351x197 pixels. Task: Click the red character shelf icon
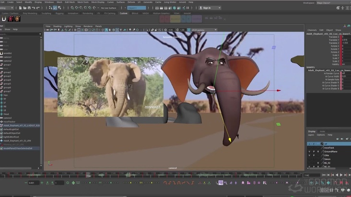[11, 19]
